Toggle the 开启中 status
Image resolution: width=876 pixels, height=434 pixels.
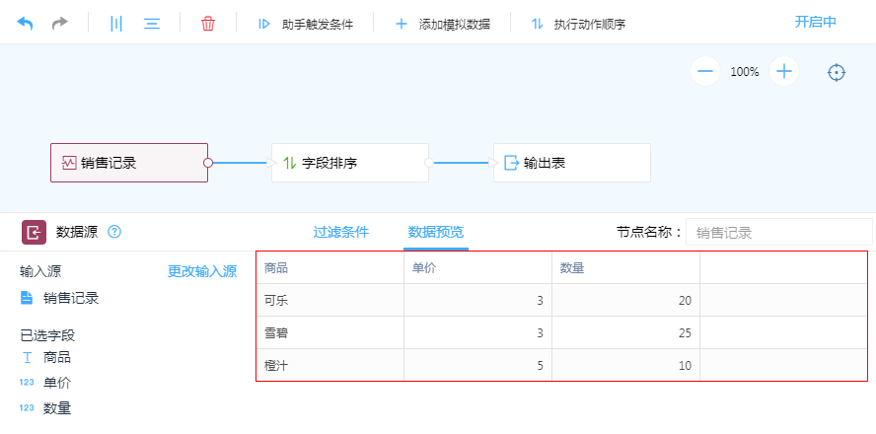[x=816, y=22]
